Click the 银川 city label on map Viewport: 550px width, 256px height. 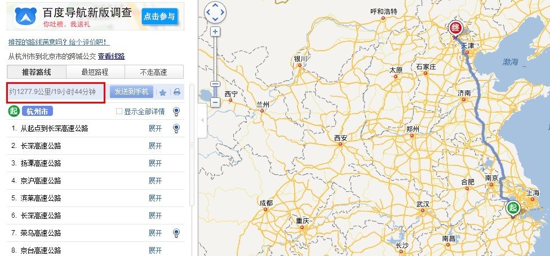point(300,59)
